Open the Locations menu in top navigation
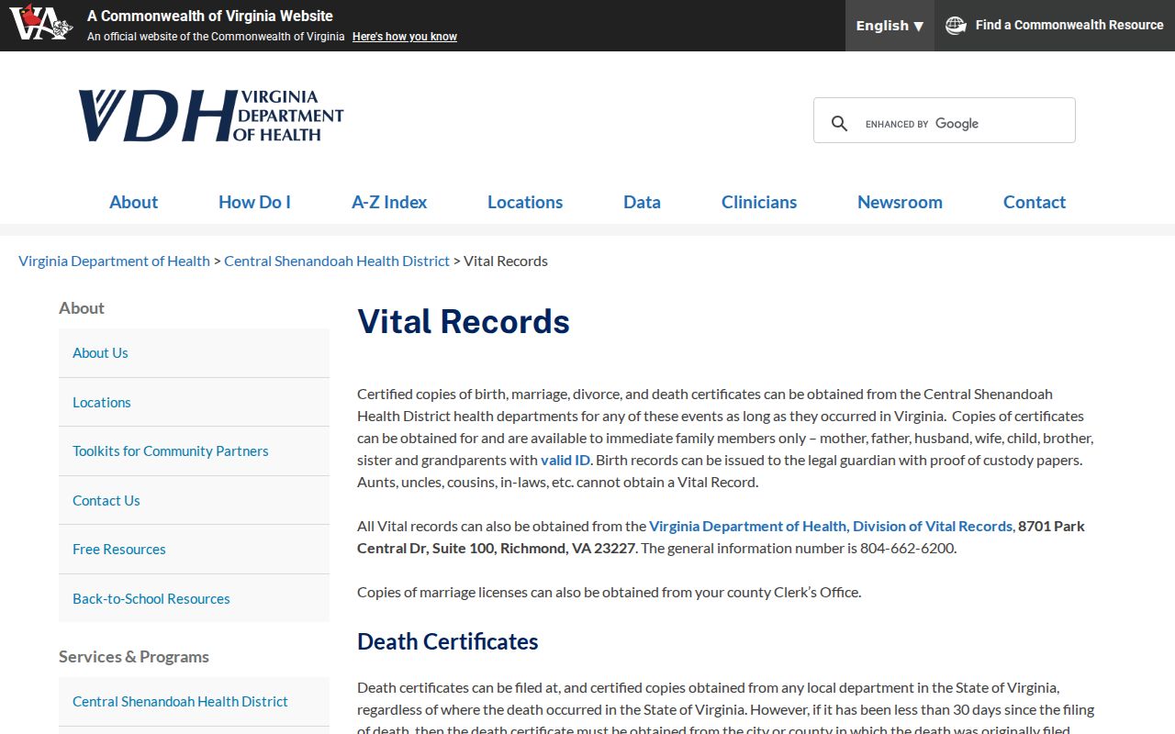 pos(525,202)
